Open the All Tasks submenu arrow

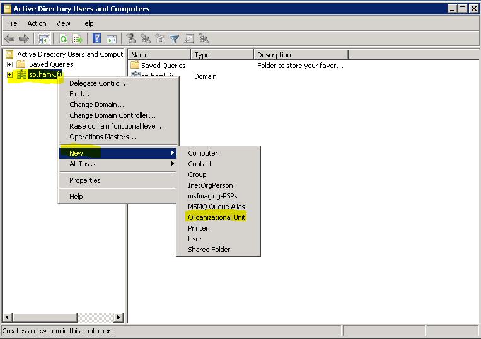pyautogui.click(x=173, y=164)
